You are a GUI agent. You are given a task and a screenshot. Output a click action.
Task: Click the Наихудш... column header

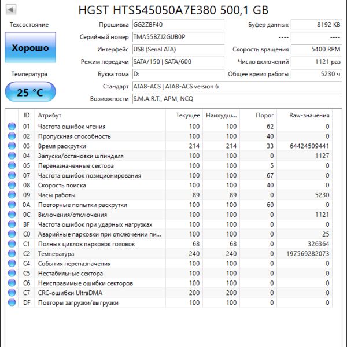click(x=221, y=115)
